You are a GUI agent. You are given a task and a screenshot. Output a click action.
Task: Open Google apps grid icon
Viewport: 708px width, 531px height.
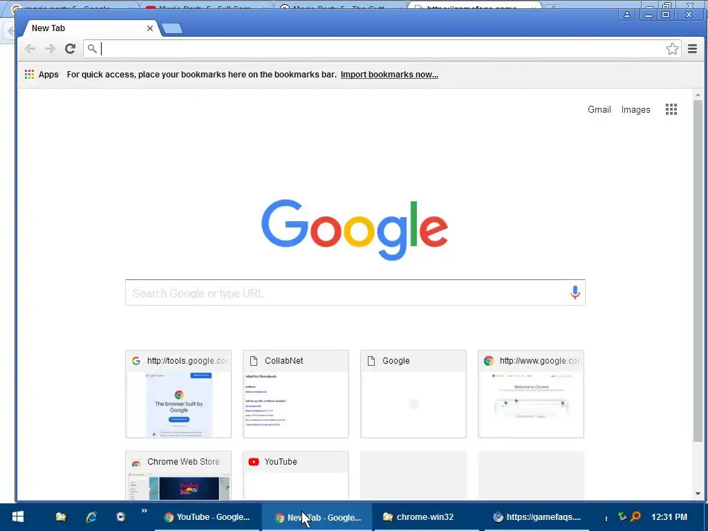click(671, 109)
